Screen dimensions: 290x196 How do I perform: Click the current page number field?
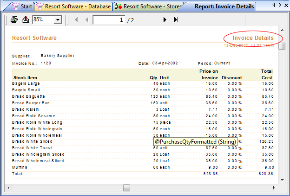(x=109, y=20)
